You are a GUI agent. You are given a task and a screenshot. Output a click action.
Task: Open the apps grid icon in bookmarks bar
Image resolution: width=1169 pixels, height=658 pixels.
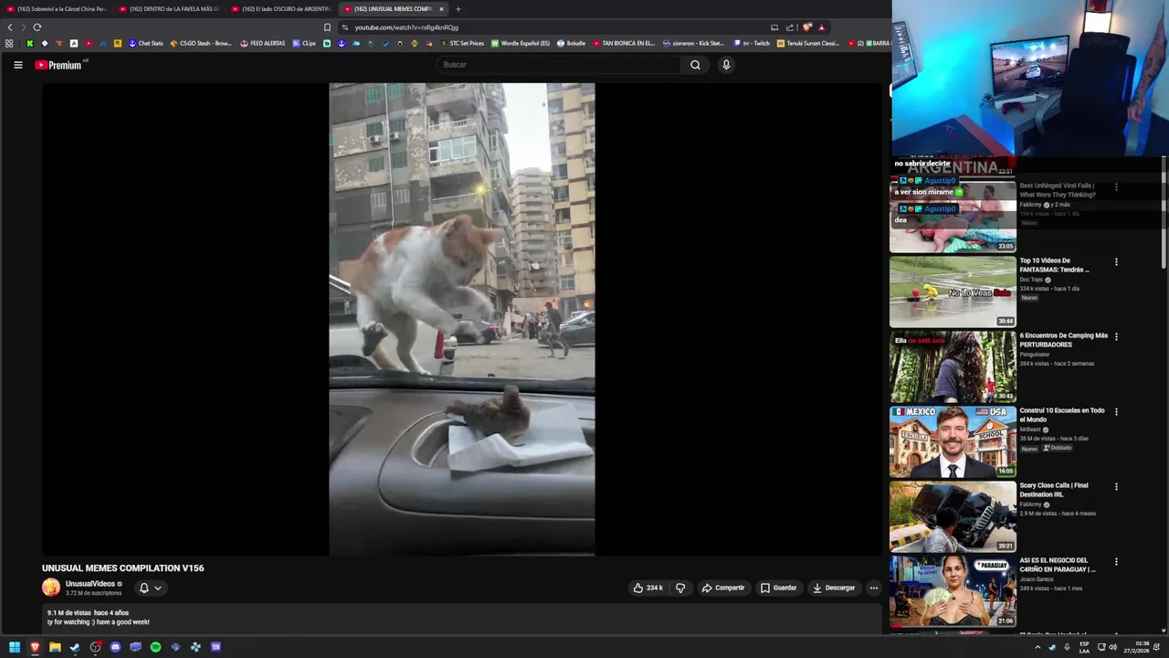[x=9, y=43]
